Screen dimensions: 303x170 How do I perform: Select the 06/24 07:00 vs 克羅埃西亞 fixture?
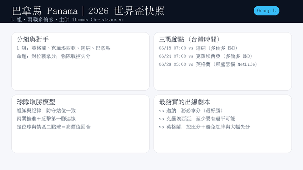(x=206, y=56)
